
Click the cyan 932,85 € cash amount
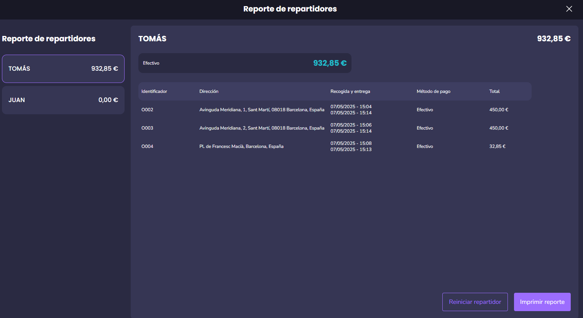coord(330,63)
